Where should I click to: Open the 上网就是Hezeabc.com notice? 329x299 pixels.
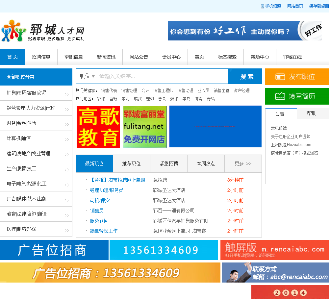[x=291, y=145]
